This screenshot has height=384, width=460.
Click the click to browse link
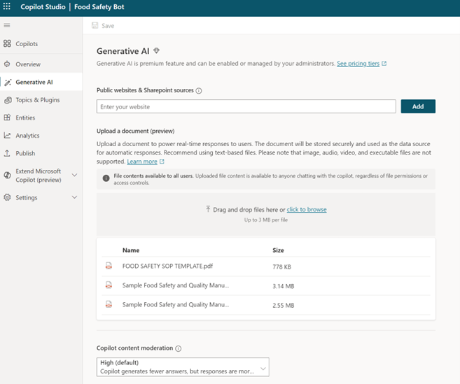tap(307, 209)
